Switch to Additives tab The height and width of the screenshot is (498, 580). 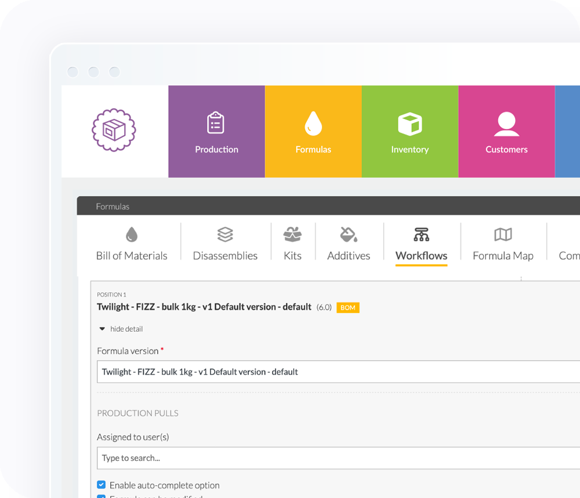pyautogui.click(x=349, y=256)
